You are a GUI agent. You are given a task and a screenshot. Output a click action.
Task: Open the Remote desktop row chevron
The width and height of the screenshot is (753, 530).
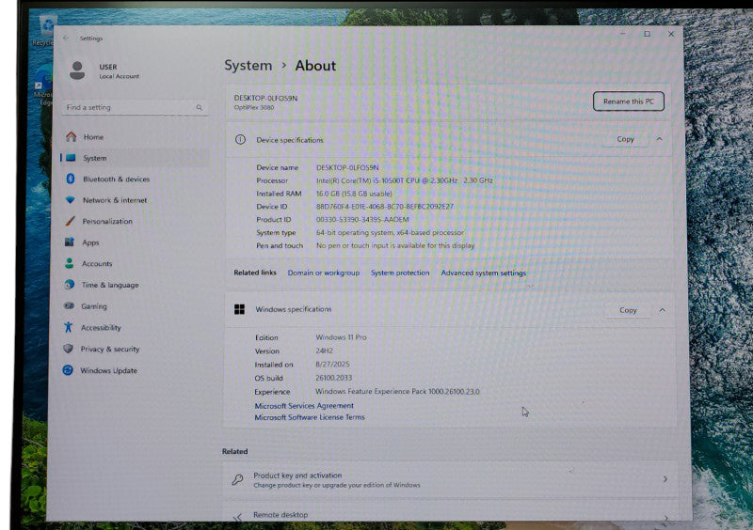tap(665, 518)
